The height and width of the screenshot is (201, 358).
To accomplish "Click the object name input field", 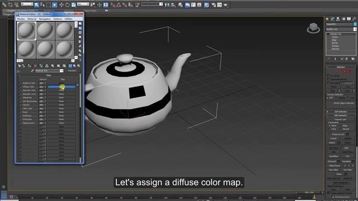I will [340, 24].
